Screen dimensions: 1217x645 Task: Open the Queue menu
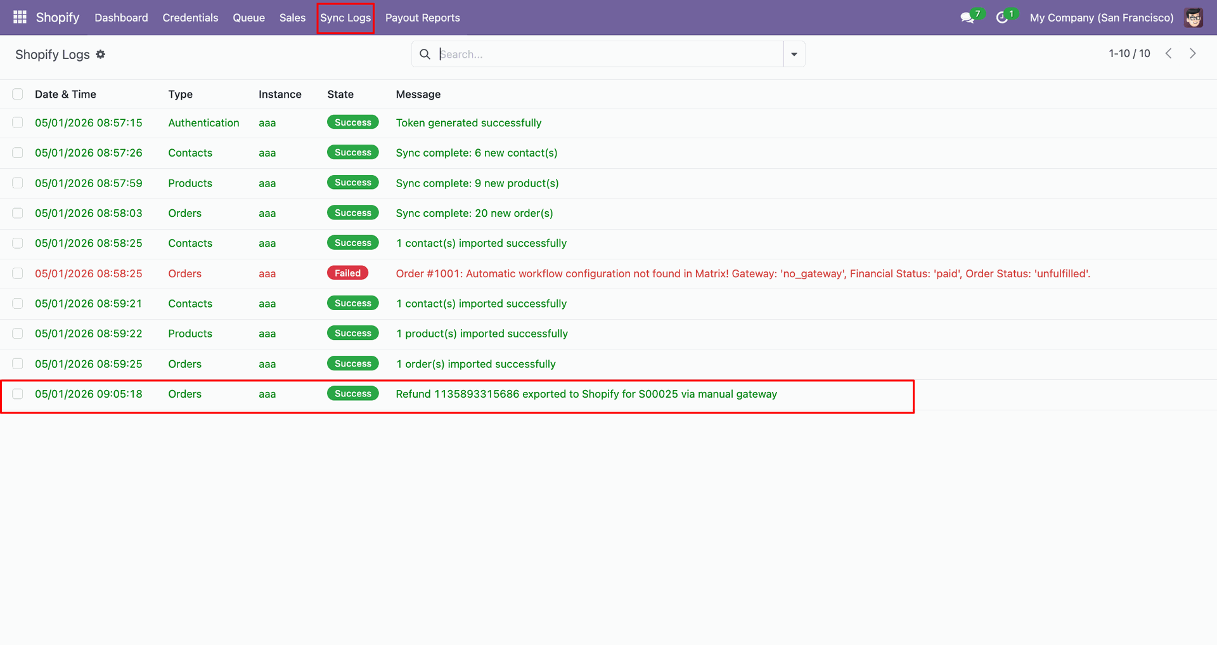[248, 18]
